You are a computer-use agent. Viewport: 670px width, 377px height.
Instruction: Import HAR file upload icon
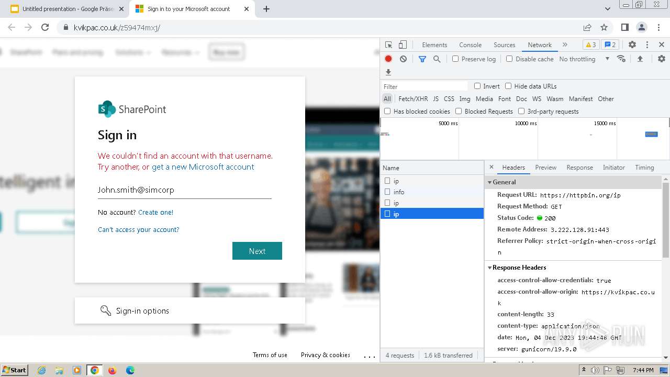(x=640, y=59)
